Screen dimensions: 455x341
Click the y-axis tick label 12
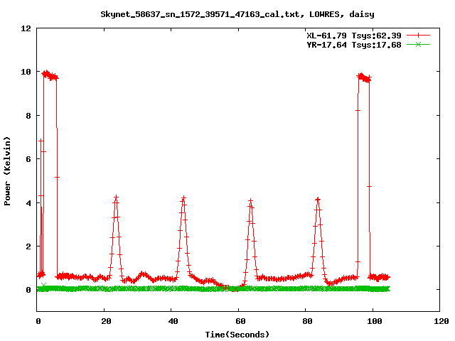(x=26, y=28)
